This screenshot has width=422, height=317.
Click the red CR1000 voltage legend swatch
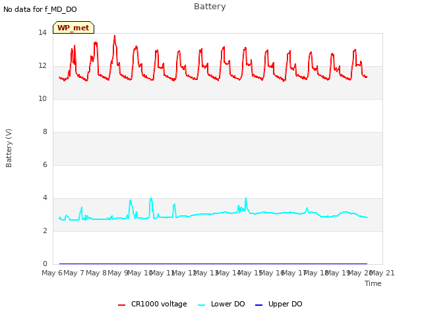click(x=121, y=305)
